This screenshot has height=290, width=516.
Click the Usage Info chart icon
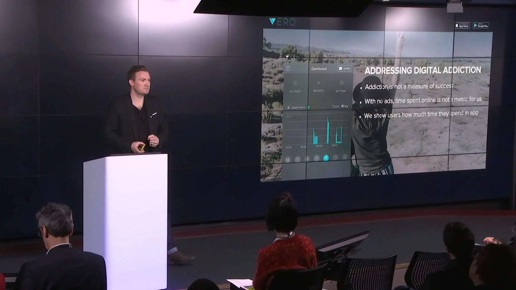(289, 107)
